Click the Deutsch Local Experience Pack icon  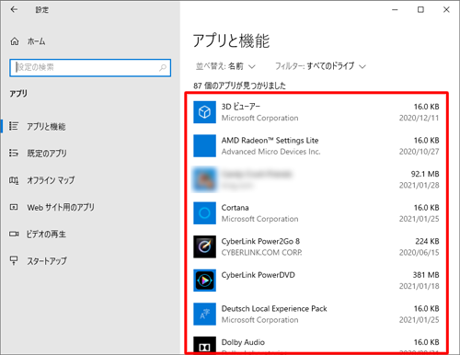(204, 314)
